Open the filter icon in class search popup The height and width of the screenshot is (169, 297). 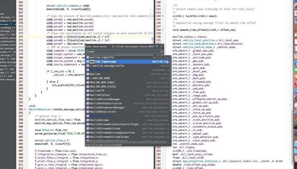click(157, 46)
